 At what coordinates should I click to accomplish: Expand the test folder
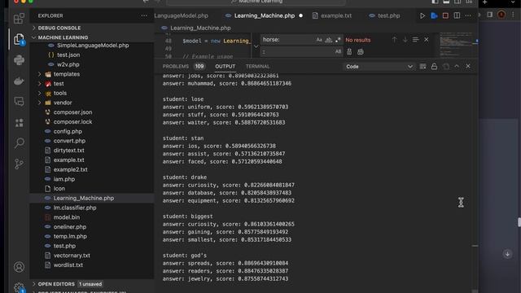59,84
